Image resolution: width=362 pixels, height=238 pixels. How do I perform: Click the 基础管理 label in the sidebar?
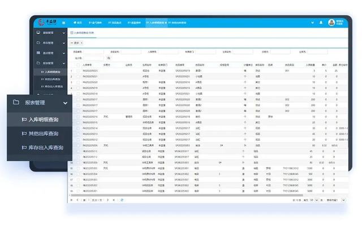tap(48, 33)
